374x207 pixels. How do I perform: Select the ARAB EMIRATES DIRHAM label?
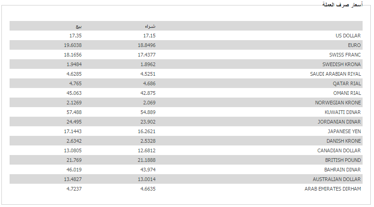[x=332, y=189]
